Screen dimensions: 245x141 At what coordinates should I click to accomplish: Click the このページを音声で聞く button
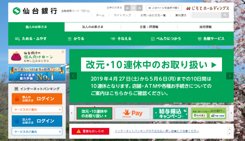click(x=164, y=8)
